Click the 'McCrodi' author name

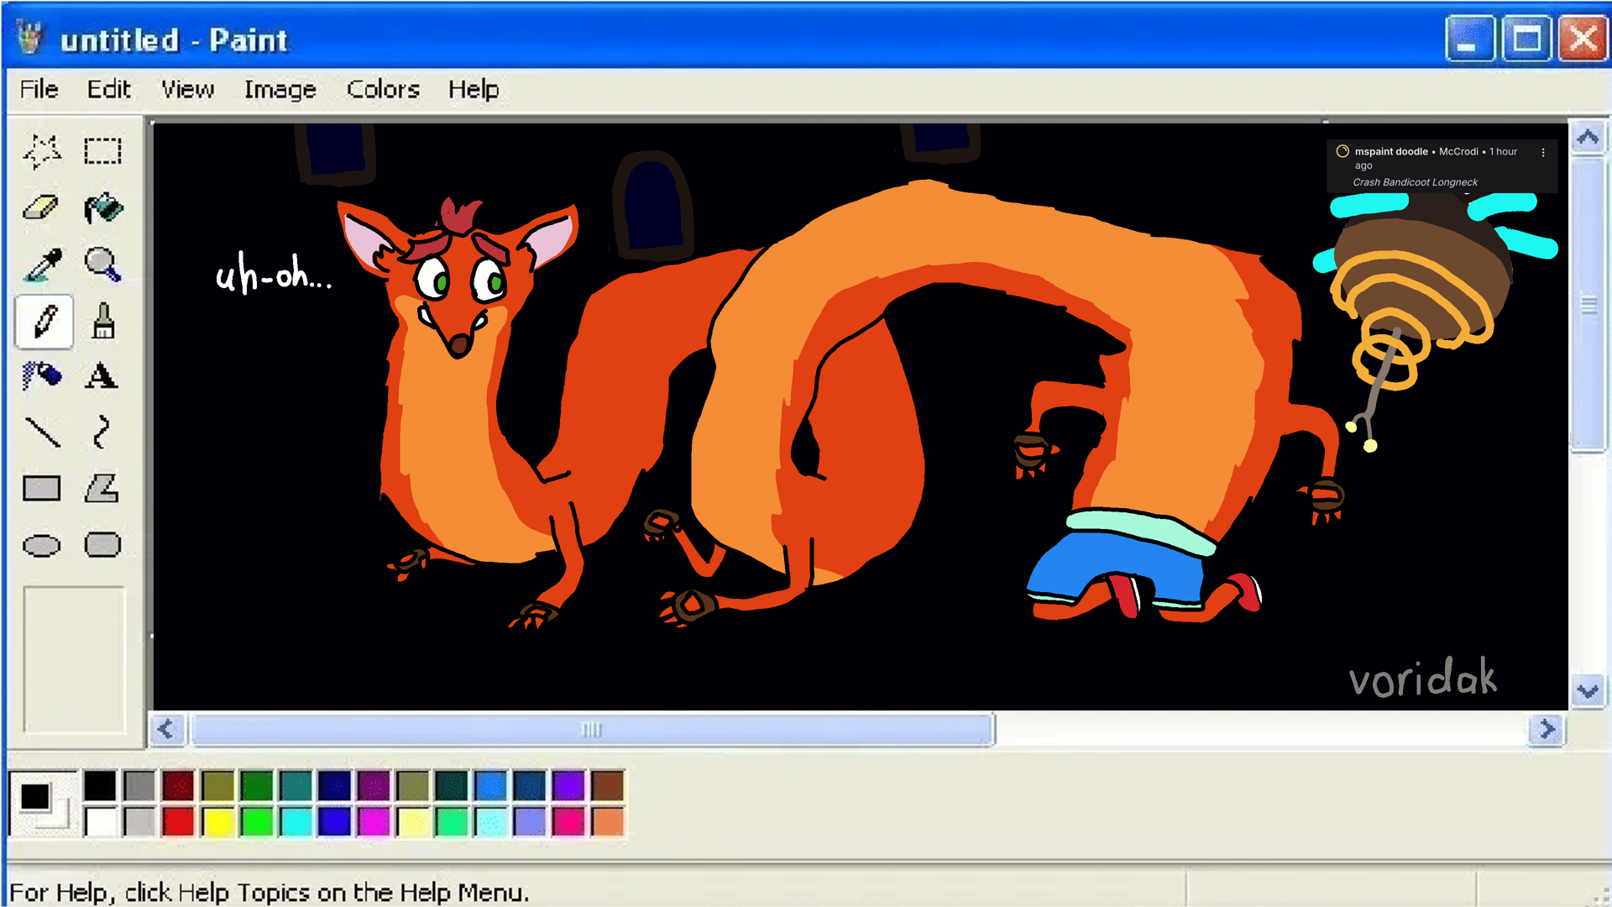point(1458,152)
